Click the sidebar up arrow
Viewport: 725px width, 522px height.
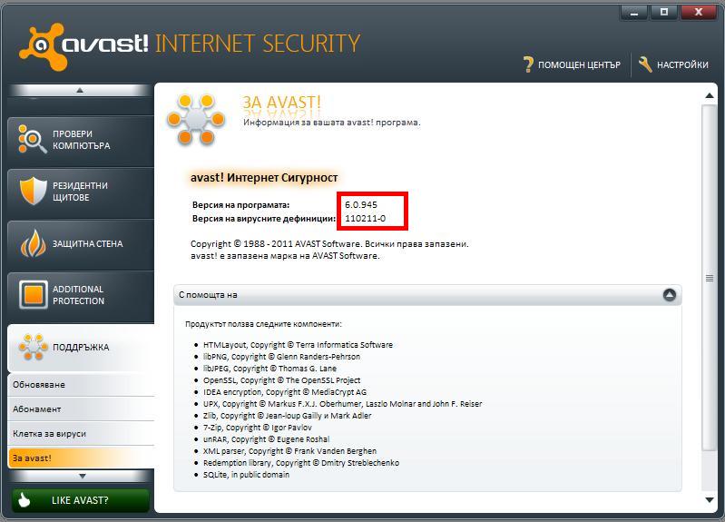(80, 90)
